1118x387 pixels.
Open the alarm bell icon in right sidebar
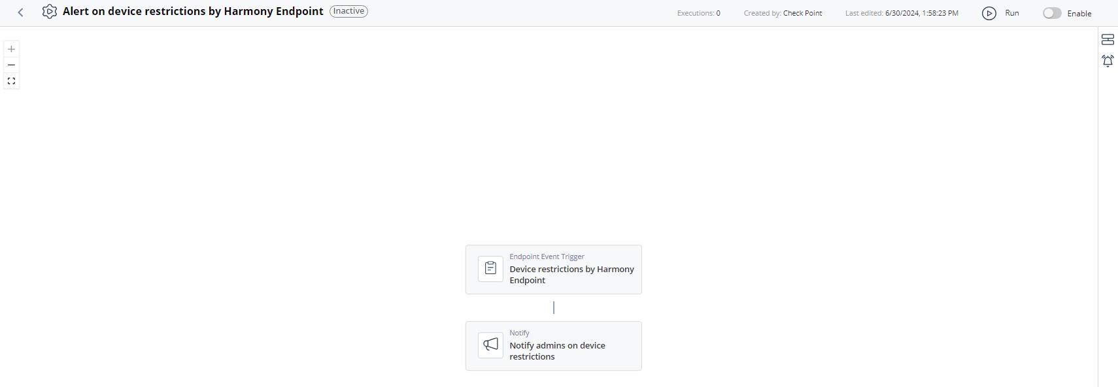click(x=1108, y=61)
